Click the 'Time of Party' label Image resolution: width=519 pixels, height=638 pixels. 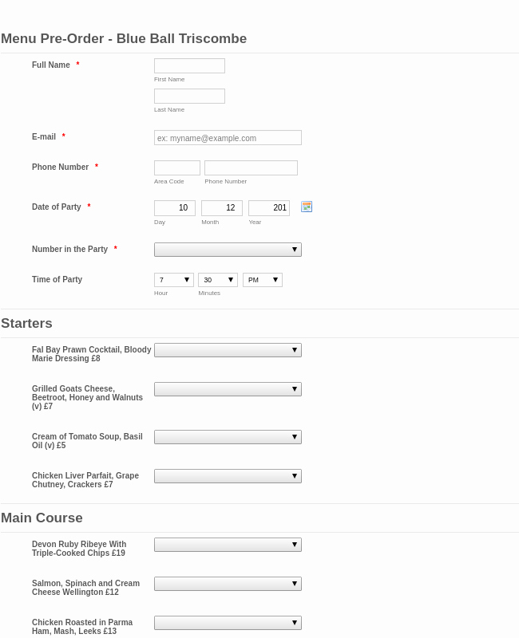(x=57, y=279)
